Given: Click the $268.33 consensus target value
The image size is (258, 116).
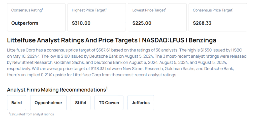Looking at the screenshot, I should coord(202,23).
